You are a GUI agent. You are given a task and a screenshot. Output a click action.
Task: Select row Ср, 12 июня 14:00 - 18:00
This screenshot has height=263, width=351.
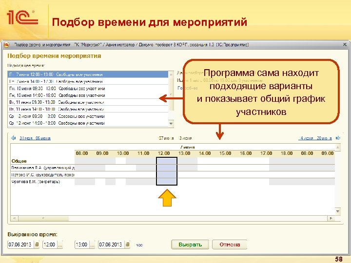tap(88, 123)
